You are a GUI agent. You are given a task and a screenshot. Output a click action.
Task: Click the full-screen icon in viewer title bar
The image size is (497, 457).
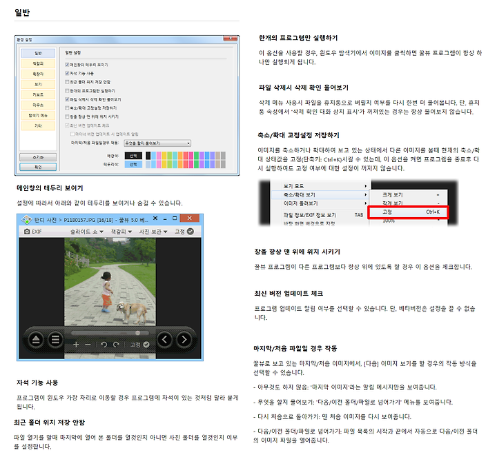[155, 219]
